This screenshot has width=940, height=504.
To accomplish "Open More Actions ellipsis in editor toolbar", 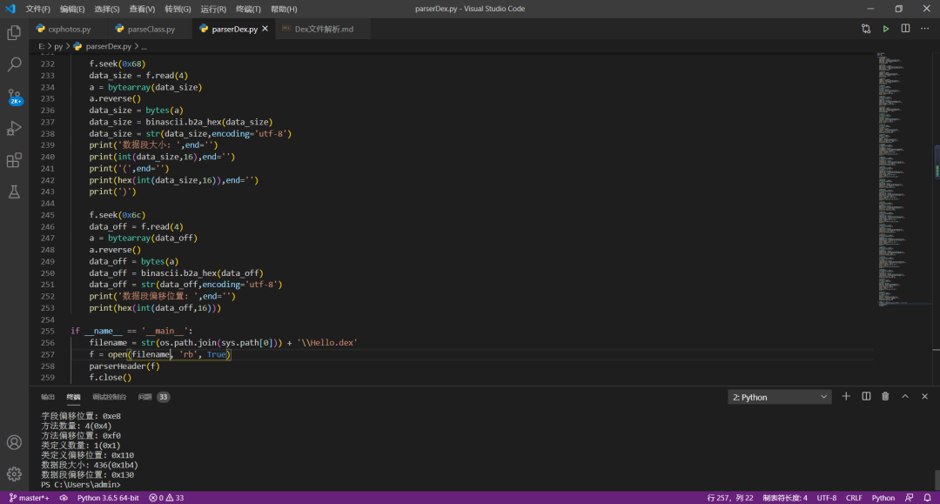I will (x=924, y=29).
